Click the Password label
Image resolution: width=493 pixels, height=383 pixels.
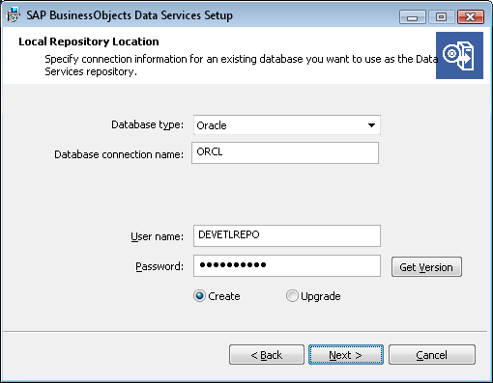[x=159, y=266]
